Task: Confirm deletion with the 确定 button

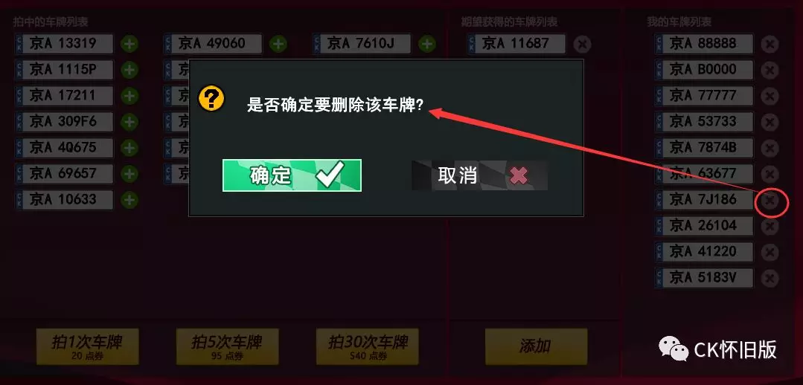Action: tap(292, 175)
